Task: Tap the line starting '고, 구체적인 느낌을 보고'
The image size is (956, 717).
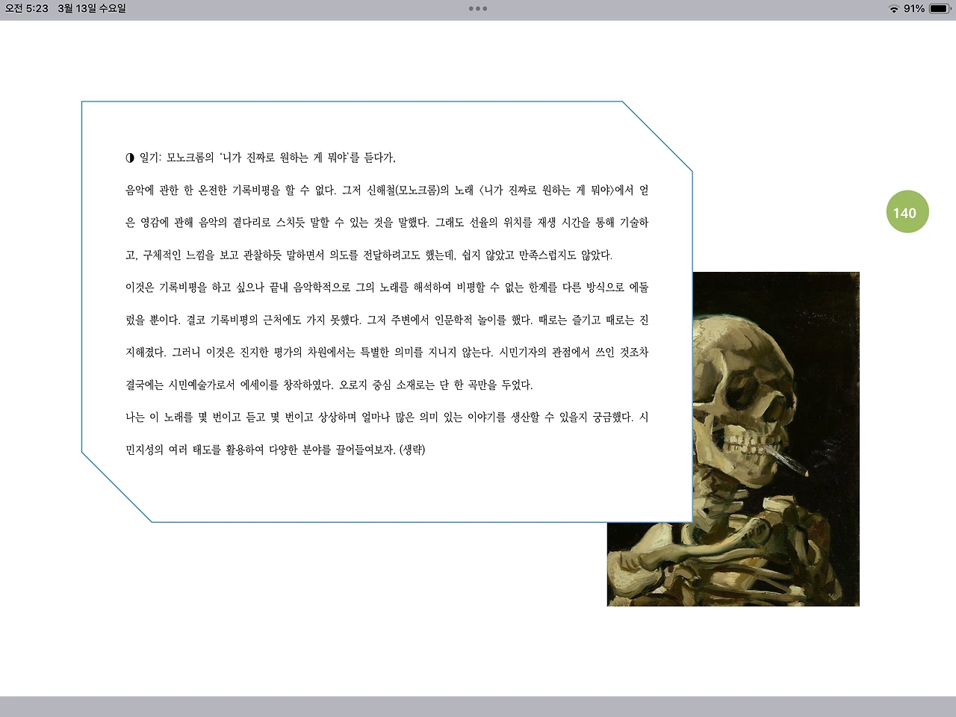Action: (x=369, y=255)
